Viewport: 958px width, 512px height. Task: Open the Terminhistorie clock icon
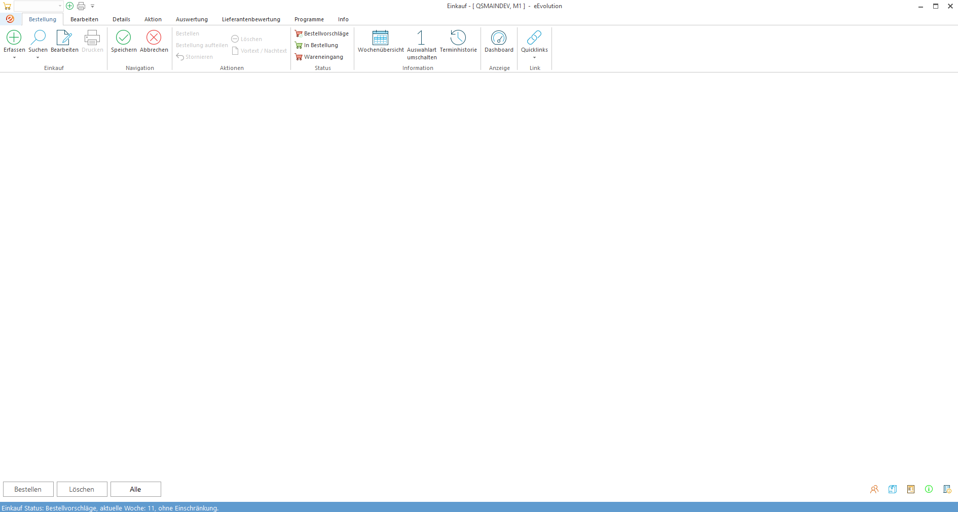[458, 38]
